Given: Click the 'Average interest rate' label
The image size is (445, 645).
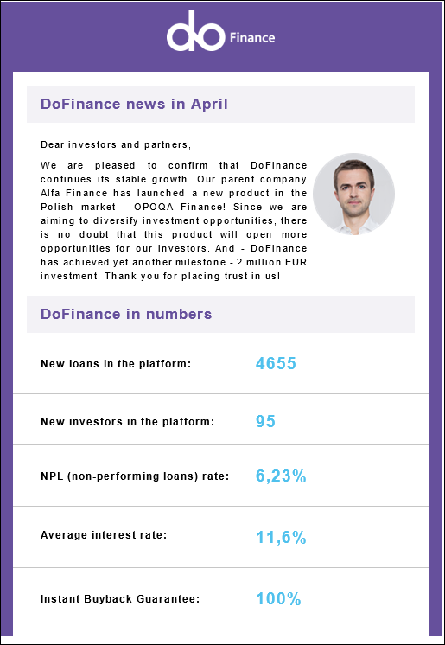Looking at the screenshot, I should pos(104,535).
